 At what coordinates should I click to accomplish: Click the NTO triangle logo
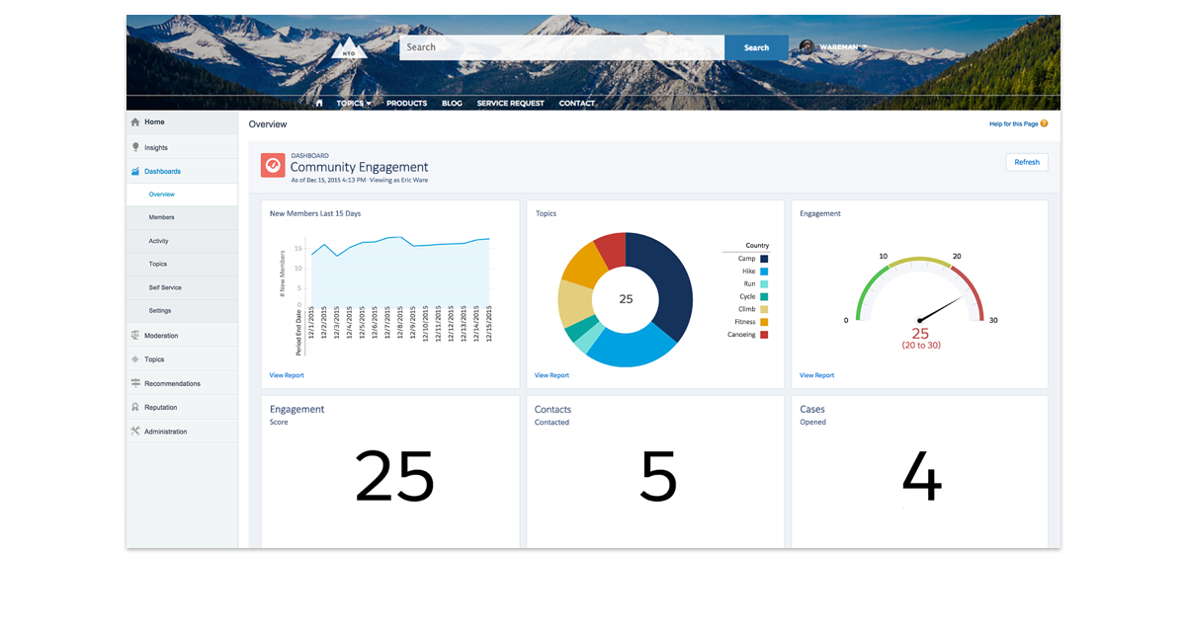350,49
